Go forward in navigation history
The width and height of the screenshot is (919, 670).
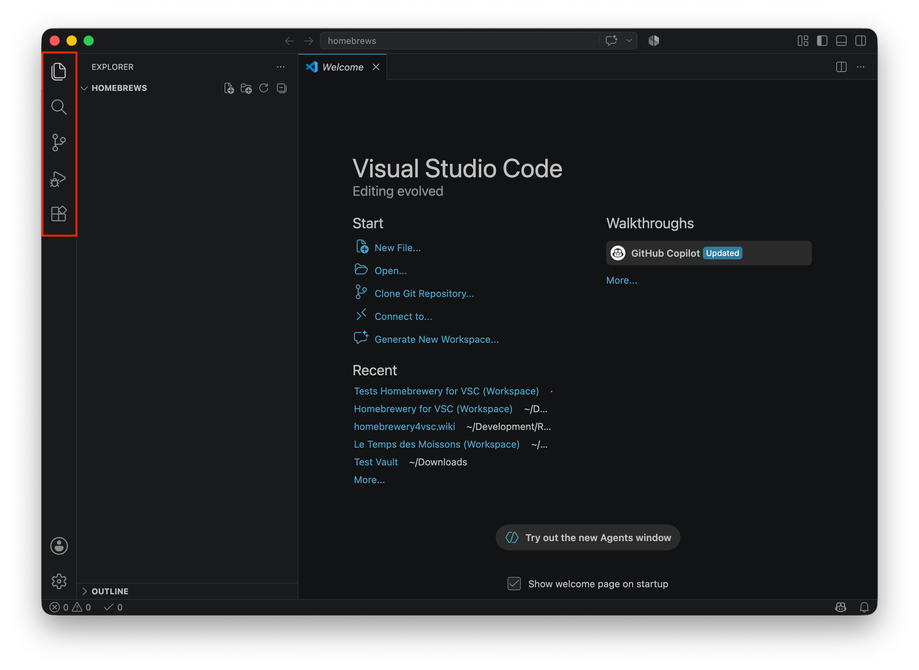click(x=309, y=41)
